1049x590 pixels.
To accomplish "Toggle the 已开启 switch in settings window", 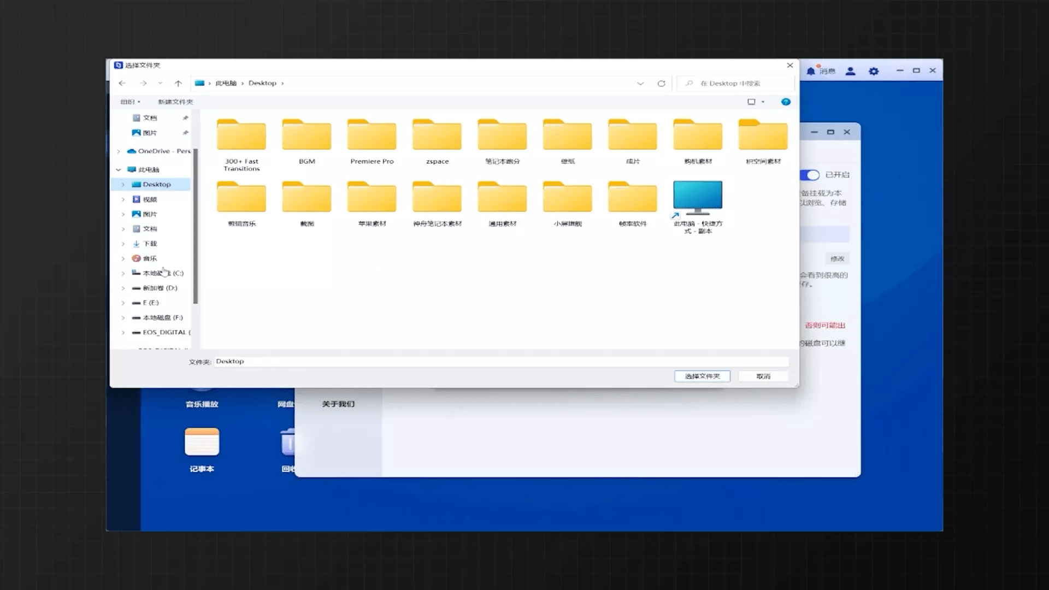I will (810, 175).
